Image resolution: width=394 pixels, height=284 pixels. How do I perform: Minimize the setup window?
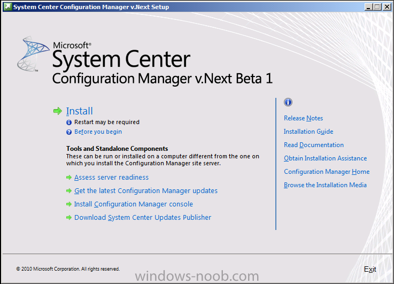tap(368, 7)
